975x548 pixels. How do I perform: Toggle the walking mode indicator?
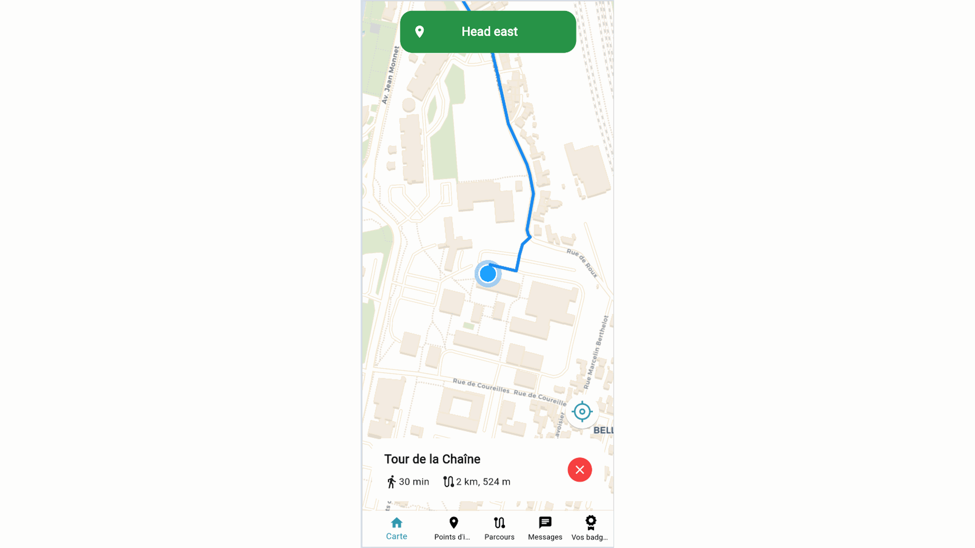point(390,482)
